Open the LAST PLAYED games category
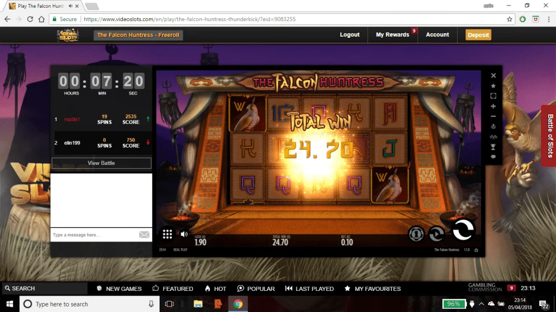 click(x=310, y=289)
